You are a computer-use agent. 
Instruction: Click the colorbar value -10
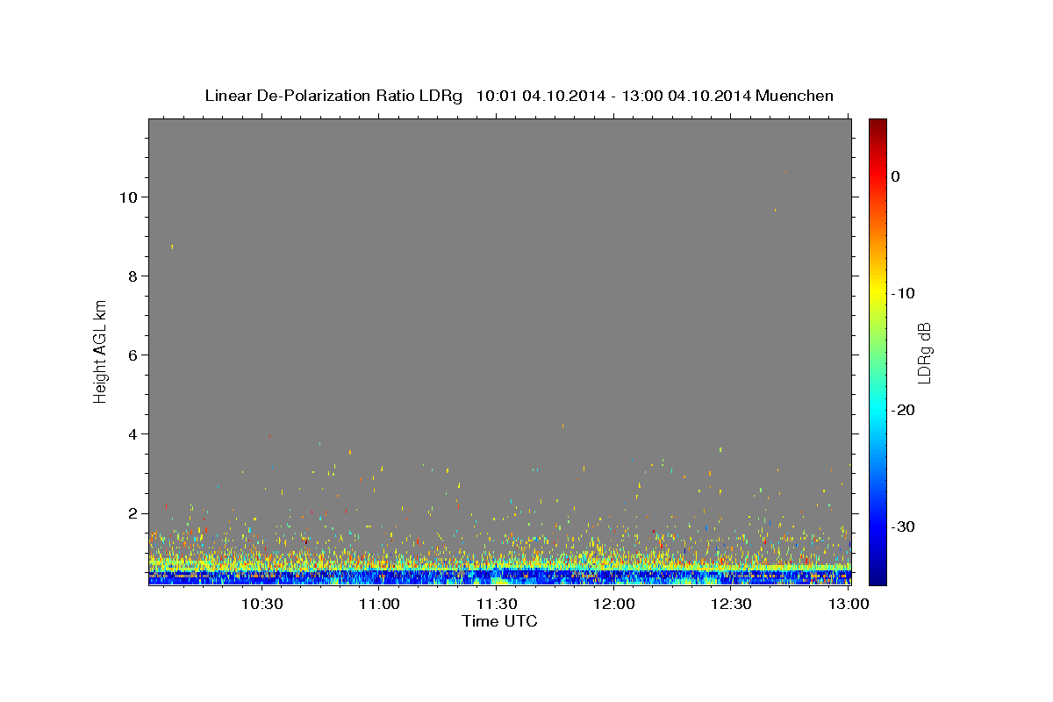pyautogui.click(x=903, y=293)
